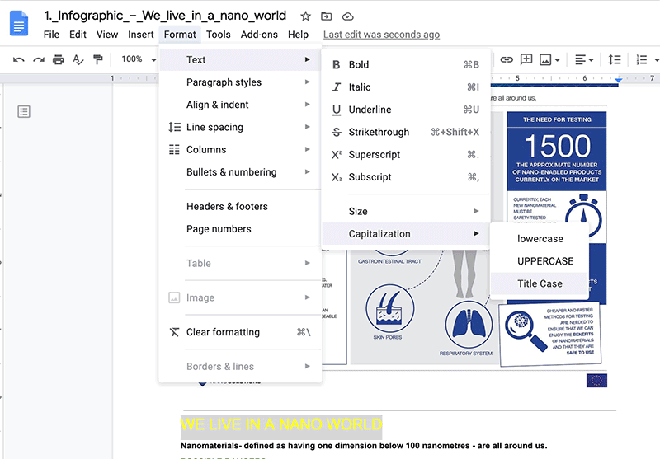The height and width of the screenshot is (459, 660).
Task: Open the File menu
Action: (51, 35)
